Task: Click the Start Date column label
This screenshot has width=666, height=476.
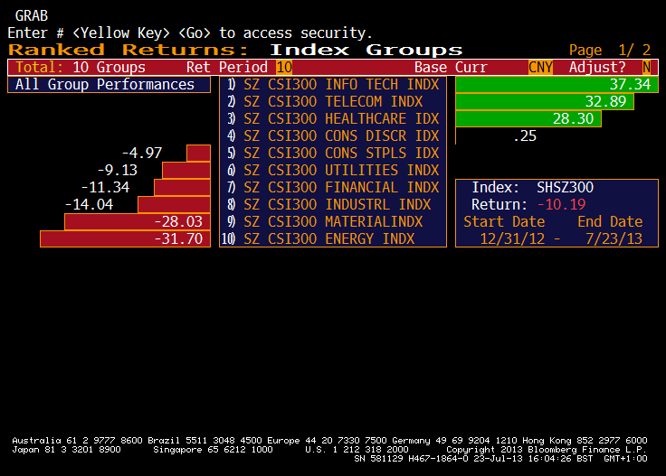Action: point(504,221)
